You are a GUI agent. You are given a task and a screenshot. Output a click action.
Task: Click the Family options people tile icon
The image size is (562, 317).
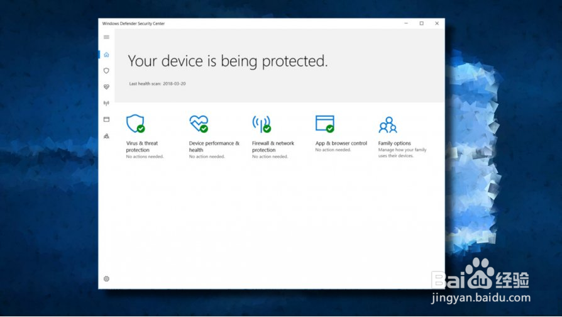point(388,125)
